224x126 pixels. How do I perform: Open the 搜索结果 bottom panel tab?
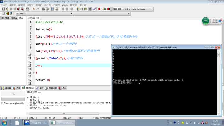pyautogui.click(x=51, y=88)
